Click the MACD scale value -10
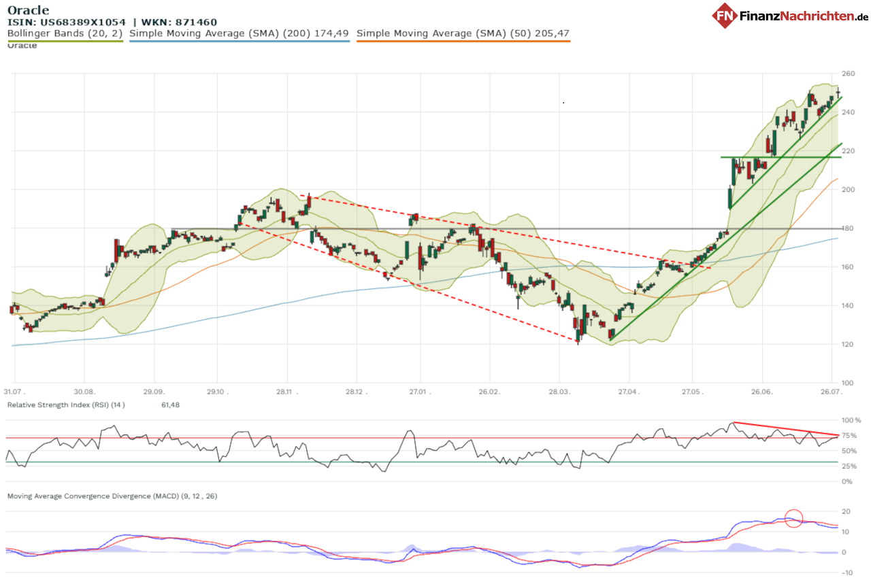This screenshot has width=871, height=578. click(x=847, y=573)
